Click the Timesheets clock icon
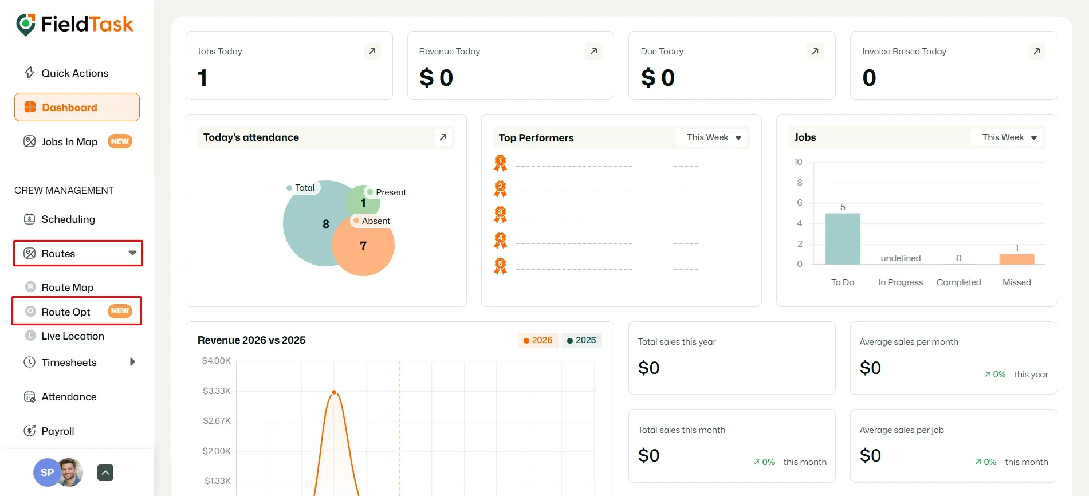The image size is (1089, 496). pos(29,362)
